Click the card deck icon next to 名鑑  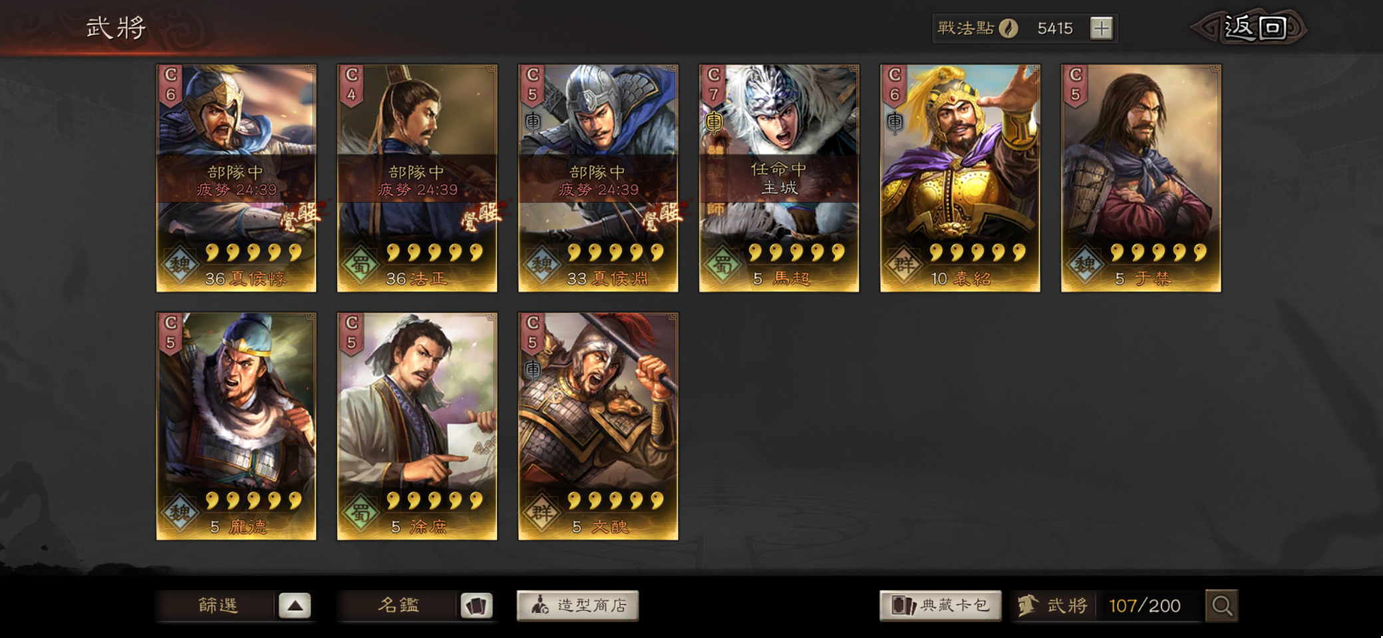click(476, 605)
